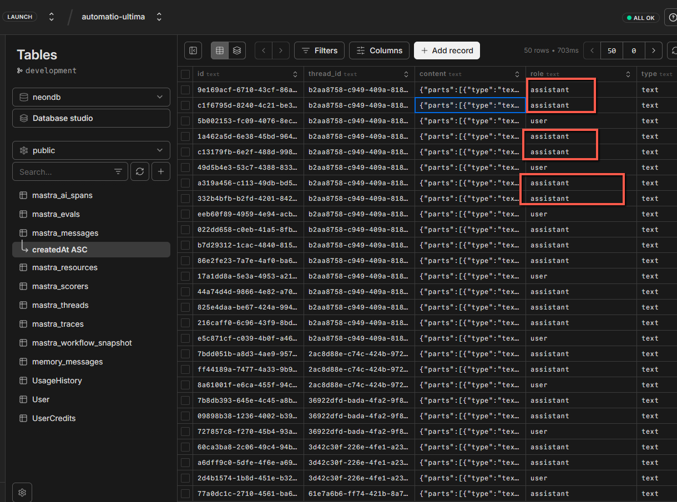This screenshot has height=502, width=677.
Task: Expand the public schema dropdown
Action: (91, 150)
